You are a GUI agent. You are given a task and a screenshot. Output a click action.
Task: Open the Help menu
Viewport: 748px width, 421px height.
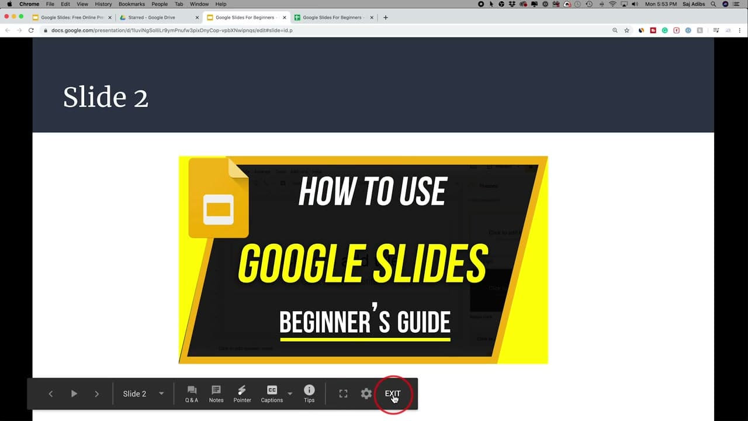[221, 4]
